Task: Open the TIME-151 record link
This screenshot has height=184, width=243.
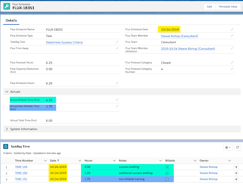Action: pos(21,179)
